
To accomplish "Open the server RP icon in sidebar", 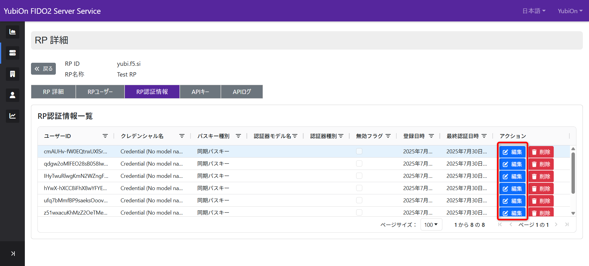I will (13, 53).
